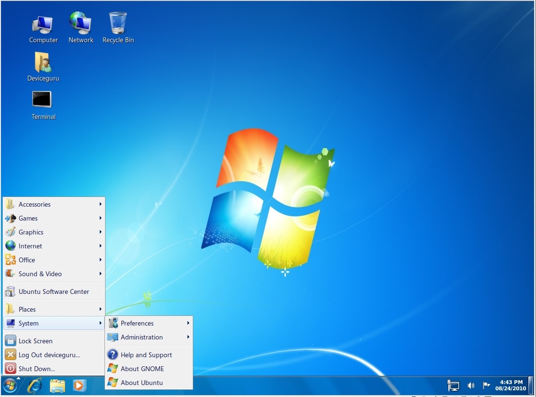Click the About Ubuntu flag icon
This screenshot has width=536, height=397.
(x=113, y=382)
